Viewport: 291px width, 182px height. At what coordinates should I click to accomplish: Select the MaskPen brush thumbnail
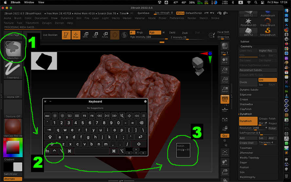(13, 49)
